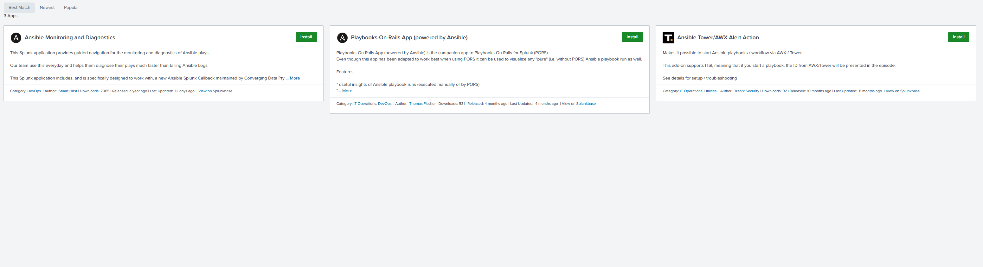Expand More in Ansible Monitoring description
The image size is (983, 267).
(x=295, y=78)
